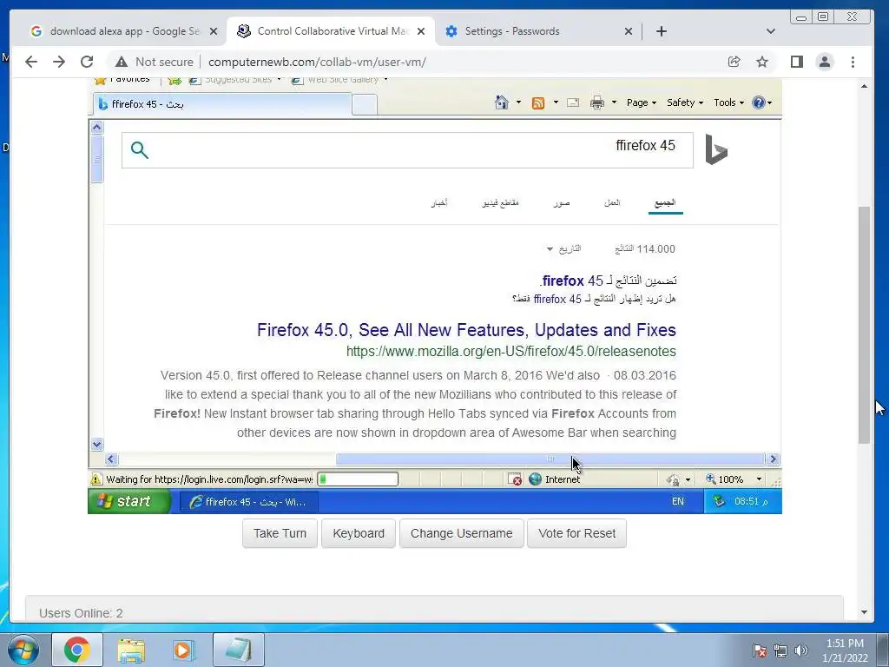This screenshot has height=667, width=889.
Task: Open the IE Page menu
Action: (x=642, y=102)
